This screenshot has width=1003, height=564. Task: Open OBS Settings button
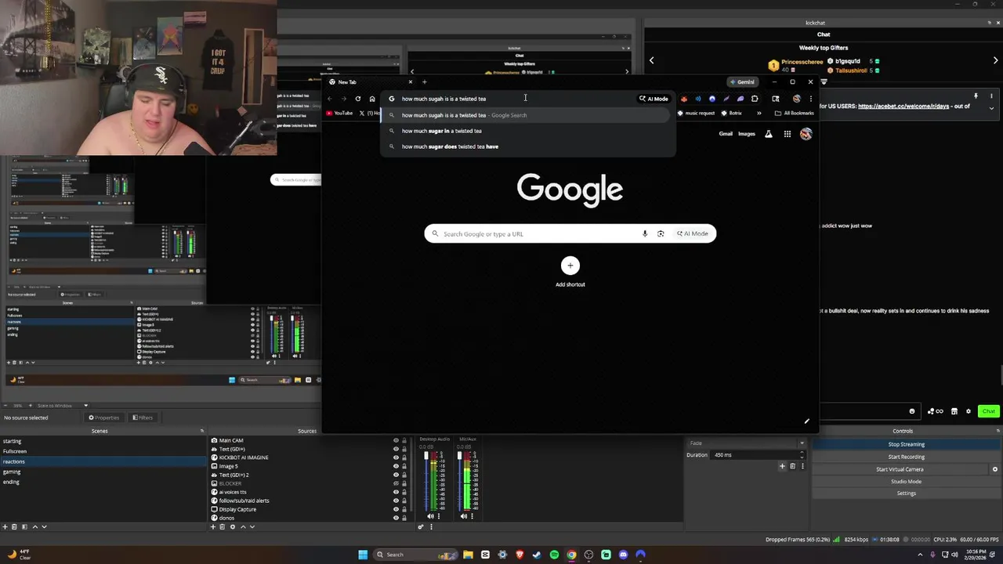[x=907, y=493]
